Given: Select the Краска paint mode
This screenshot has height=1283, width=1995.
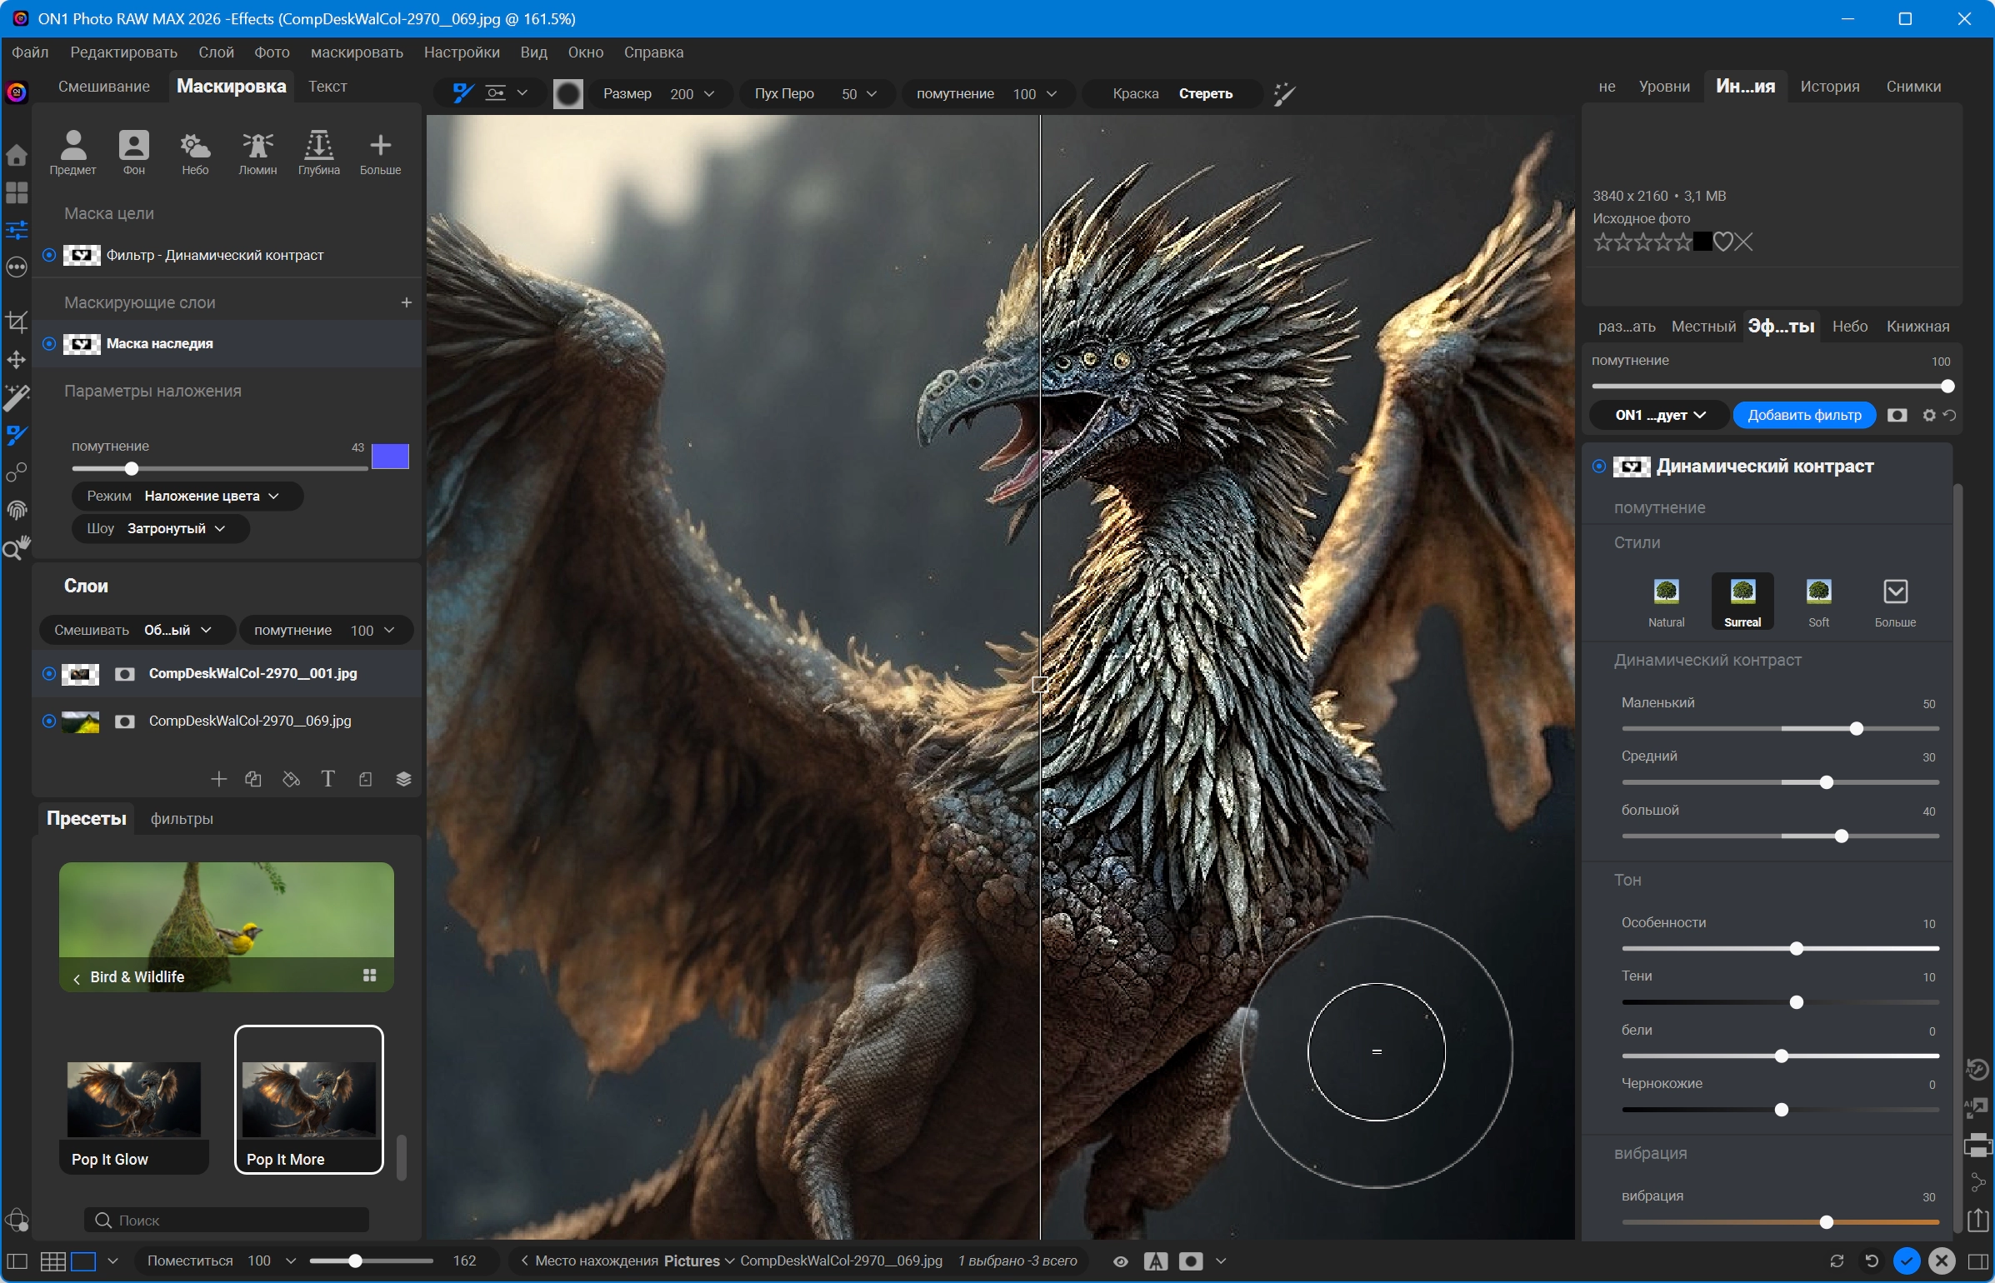Looking at the screenshot, I should tap(1135, 93).
